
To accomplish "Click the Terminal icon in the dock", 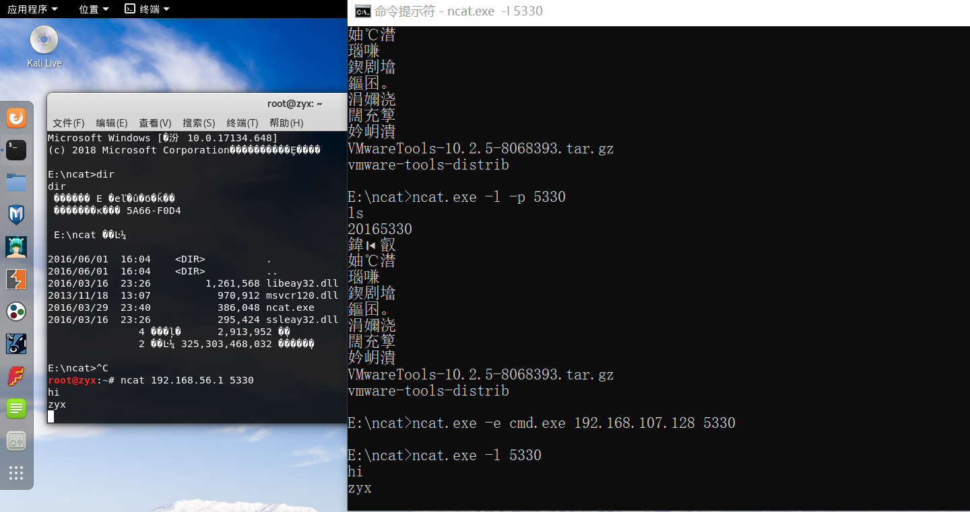I will tap(16, 150).
